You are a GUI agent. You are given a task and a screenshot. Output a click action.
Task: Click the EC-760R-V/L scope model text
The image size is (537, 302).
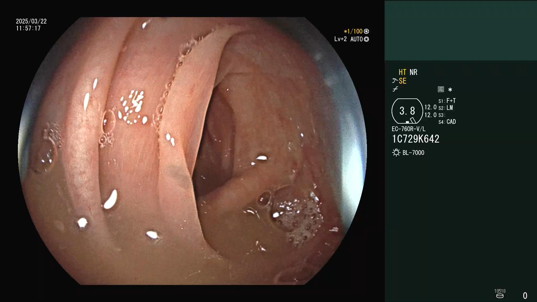pyautogui.click(x=409, y=129)
